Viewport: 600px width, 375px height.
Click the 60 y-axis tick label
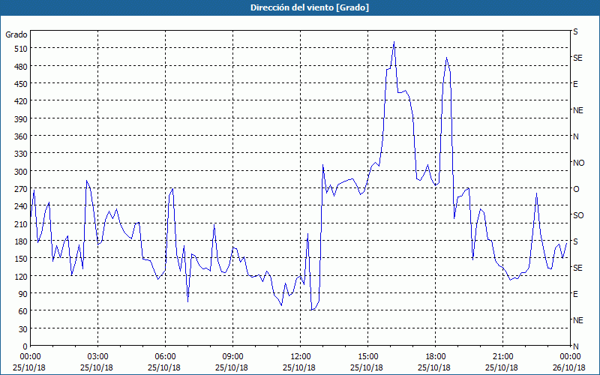(23, 311)
